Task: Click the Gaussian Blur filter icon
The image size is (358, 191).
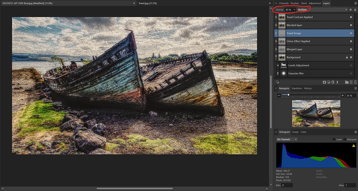Action: 283,73
